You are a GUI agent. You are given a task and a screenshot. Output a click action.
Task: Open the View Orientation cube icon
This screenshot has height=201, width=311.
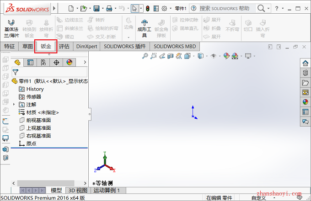click(187, 56)
